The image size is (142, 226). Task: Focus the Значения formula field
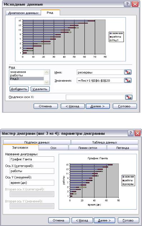click(x=100, y=80)
